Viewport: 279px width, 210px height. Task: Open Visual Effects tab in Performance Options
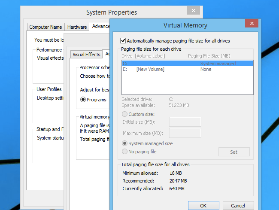pyautogui.click(x=86, y=55)
